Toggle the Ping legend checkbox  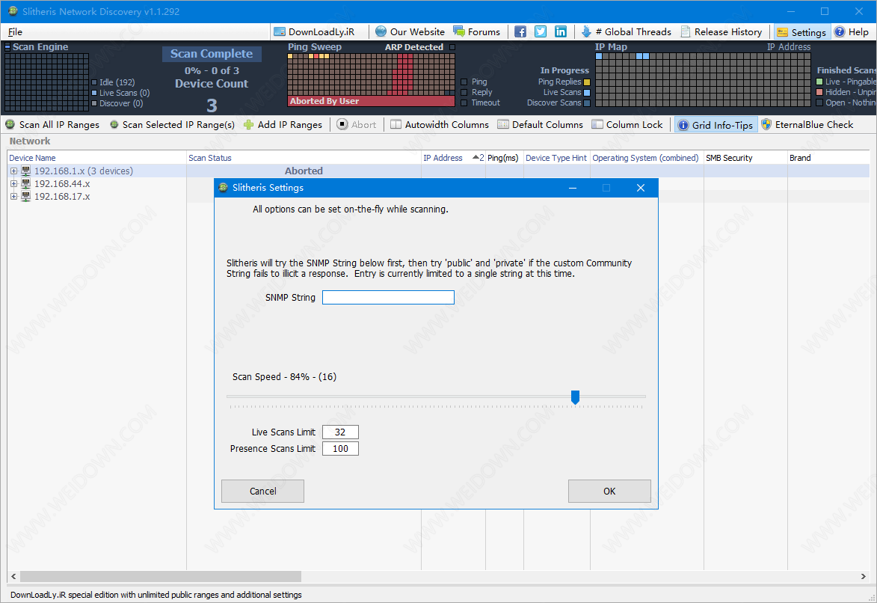[464, 82]
